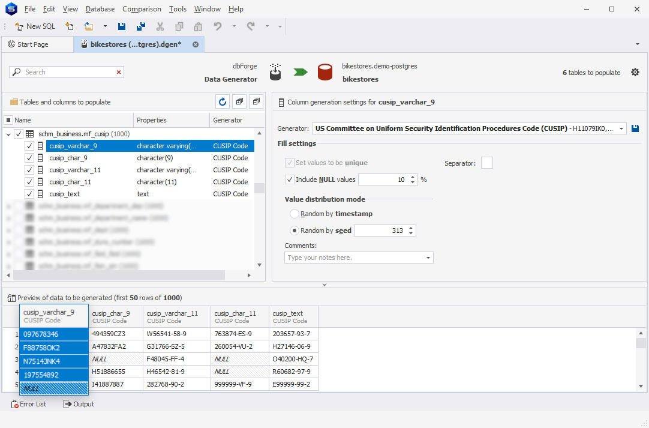Image resolution: width=649 pixels, height=428 pixels.
Task: Click the Refresh tables icon
Action: [x=223, y=101]
